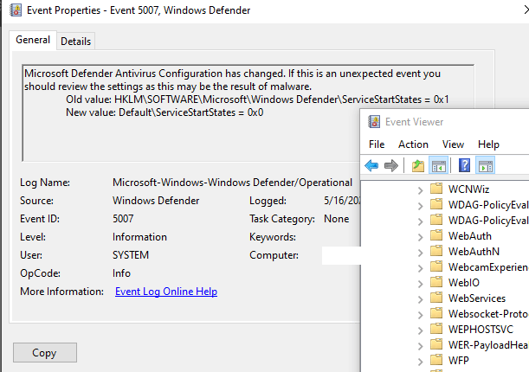Select the WebAuth folder icon
The image size is (529, 372).
pyautogui.click(x=436, y=235)
